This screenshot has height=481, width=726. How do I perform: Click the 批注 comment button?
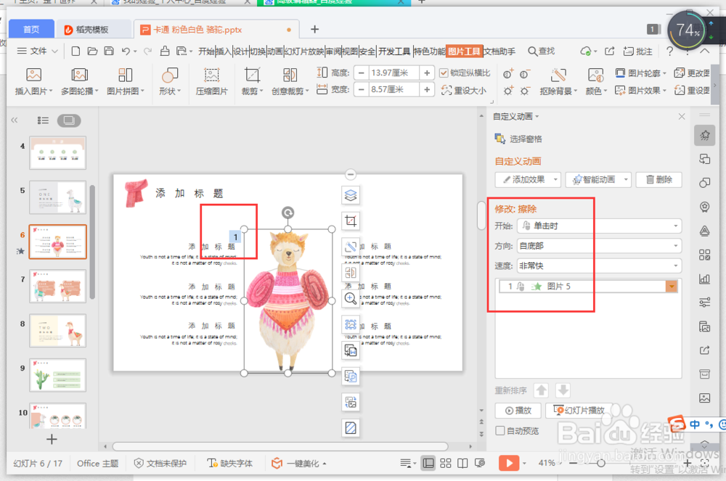[637, 51]
